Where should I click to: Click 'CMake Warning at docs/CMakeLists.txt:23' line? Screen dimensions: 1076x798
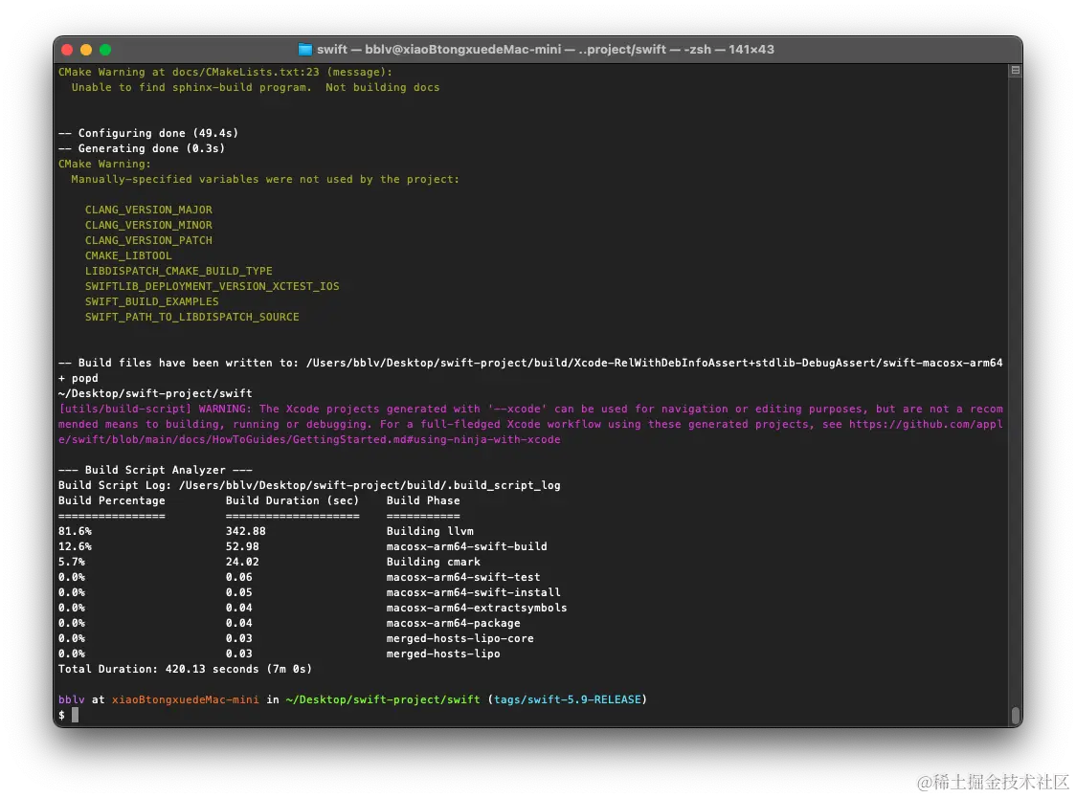pos(225,72)
